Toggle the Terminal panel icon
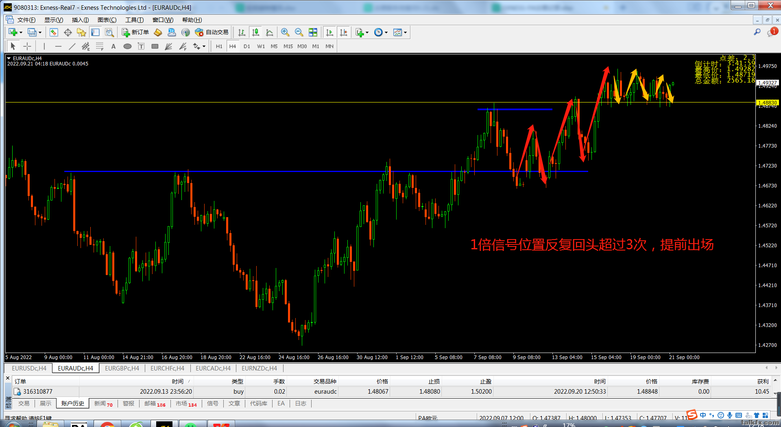Viewport: 781px width, 427px height. [x=95, y=32]
